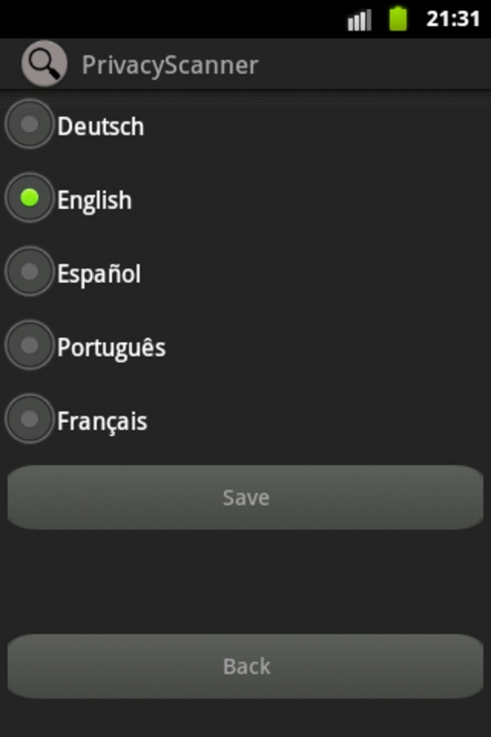Tap the Français language label
This screenshot has height=737, width=491.
tap(102, 422)
